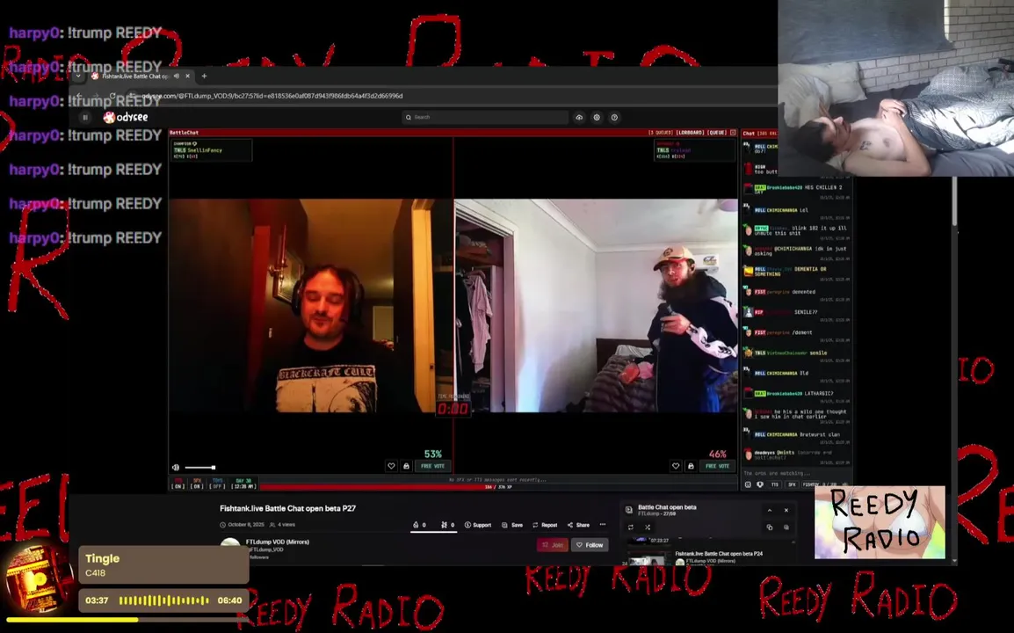Click the Tingle song title in music widget
This screenshot has height=633, width=1014.
coord(102,558)
